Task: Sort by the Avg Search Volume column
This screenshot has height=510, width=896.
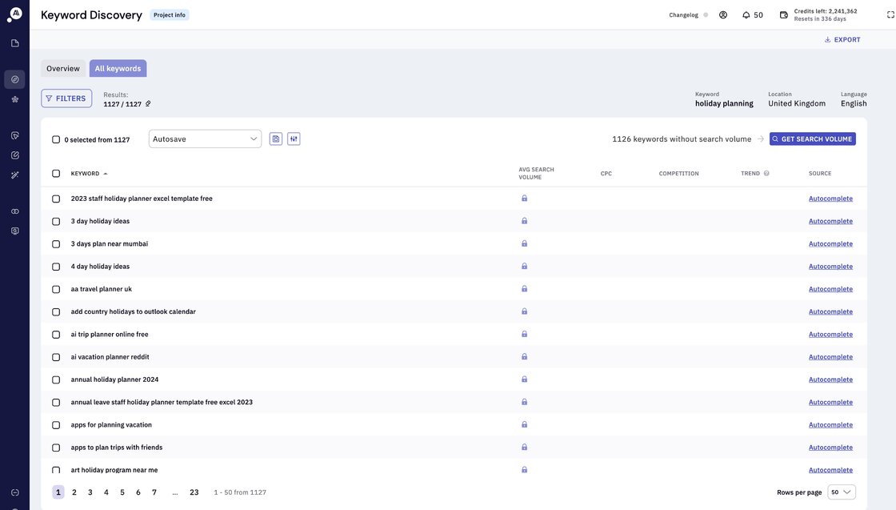Action: (536, 173)
